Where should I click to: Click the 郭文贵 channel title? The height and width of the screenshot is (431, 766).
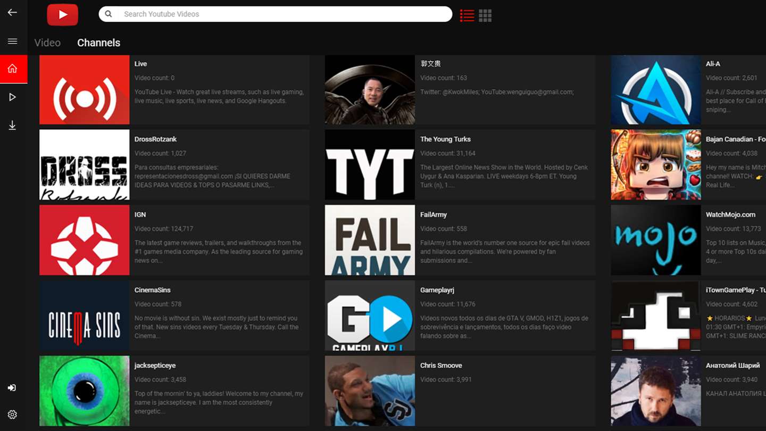[x=430, y=64]
